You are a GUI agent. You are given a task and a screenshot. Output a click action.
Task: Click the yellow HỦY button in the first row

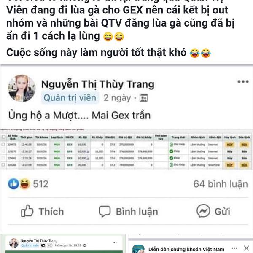230,145
